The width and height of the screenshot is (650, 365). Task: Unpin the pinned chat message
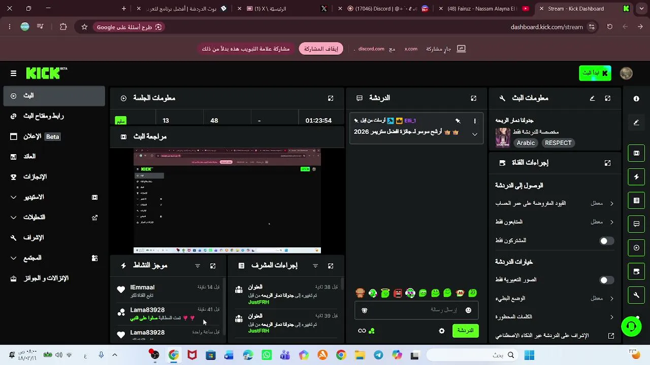pos(458,121)
